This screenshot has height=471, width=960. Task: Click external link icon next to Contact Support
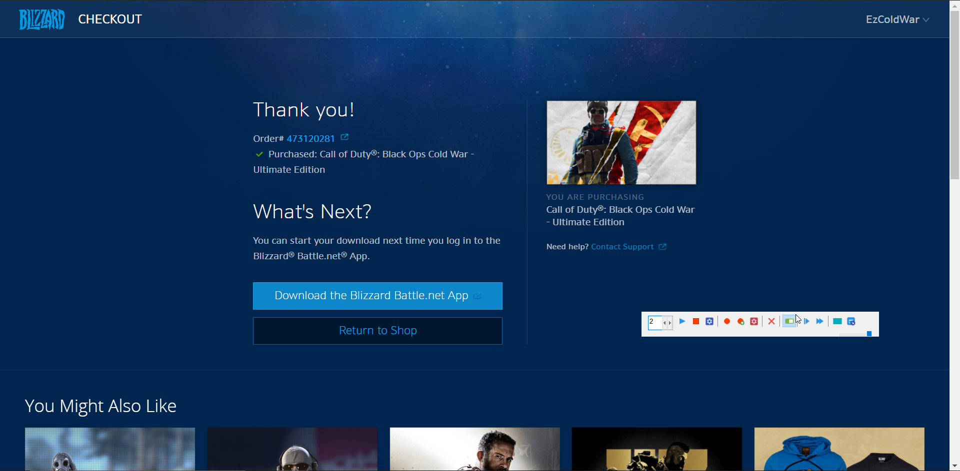pyautogui.click(x=662, y=247)
